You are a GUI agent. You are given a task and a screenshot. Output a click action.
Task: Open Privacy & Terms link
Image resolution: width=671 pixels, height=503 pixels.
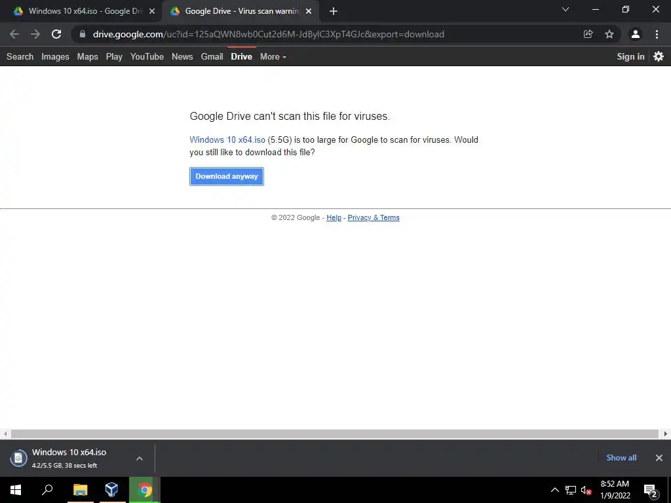point(374,217)
